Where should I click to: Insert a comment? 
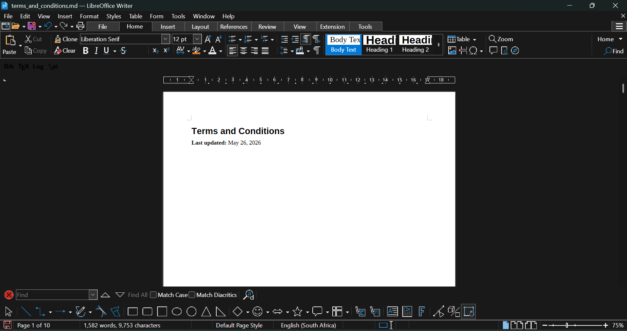[493, 51]
